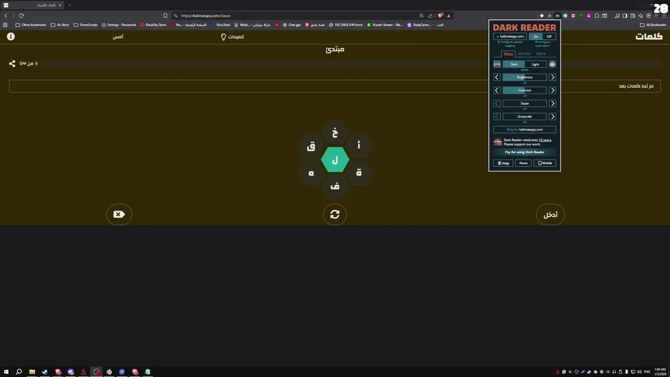Toggle Only for kalimatapp.com setting

[524, 130]
